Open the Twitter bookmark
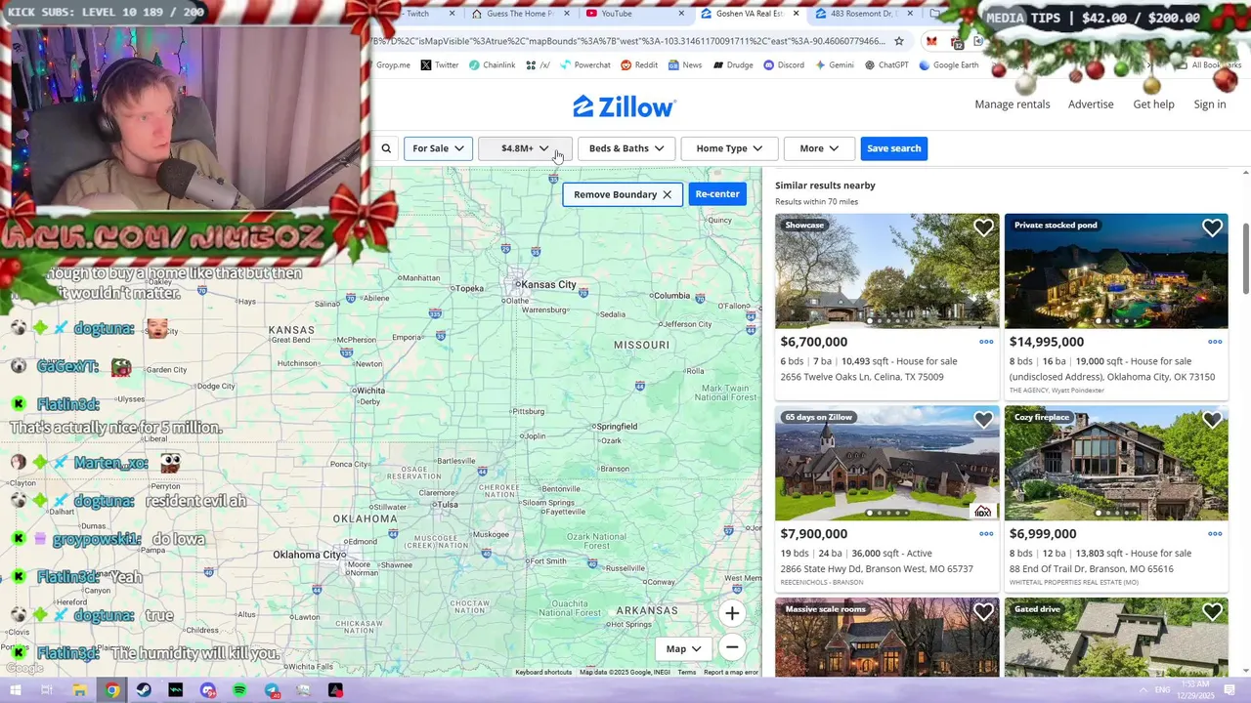 (440, 65)
